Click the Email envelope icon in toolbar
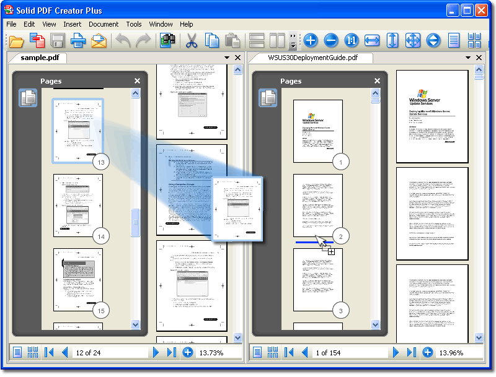The width and height of the screenshot is (496, 377). tap(99, 41)
